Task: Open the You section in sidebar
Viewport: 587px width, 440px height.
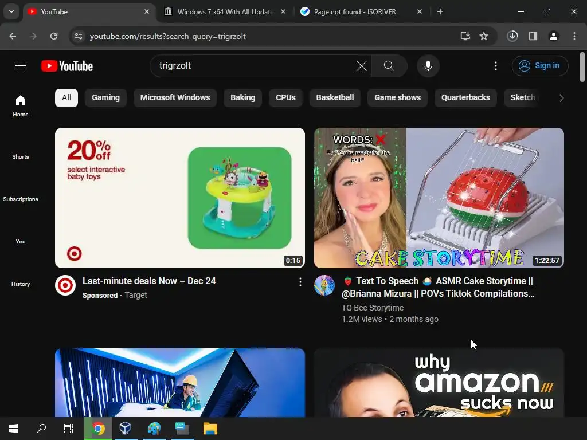Action: 21,241
